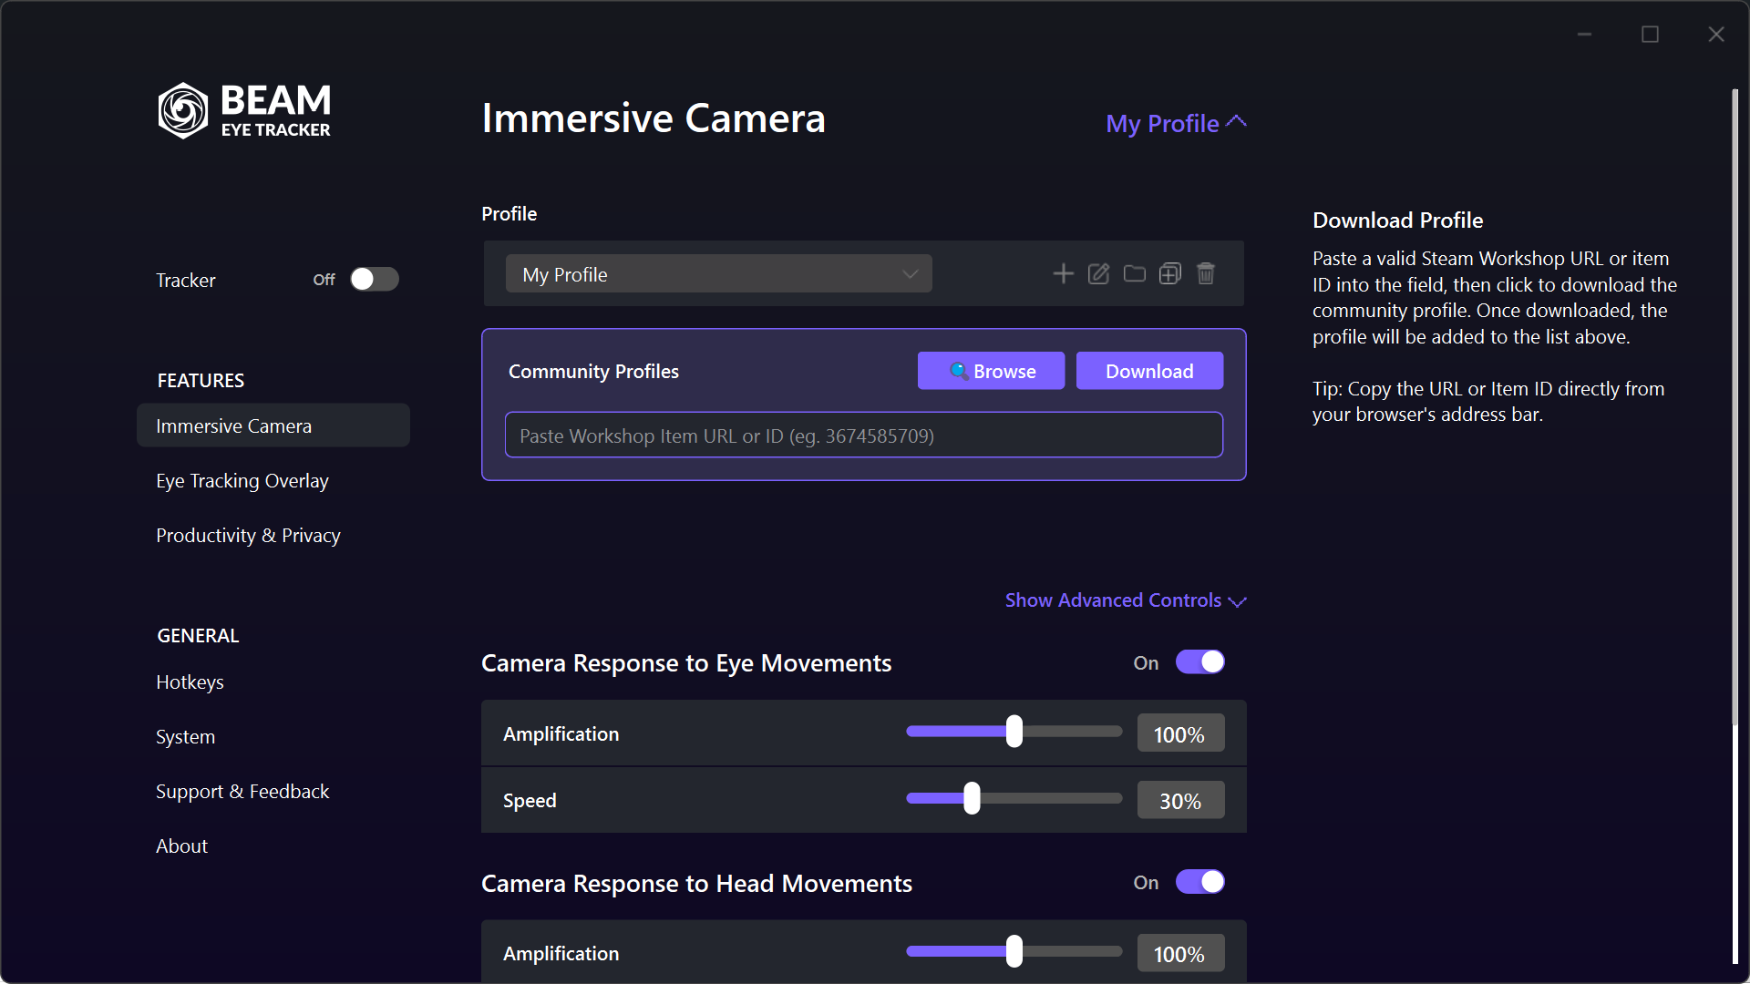Disable Camera Response to Eye Movements
This screenshot has height=984, width=1750.
point(1199,662)
